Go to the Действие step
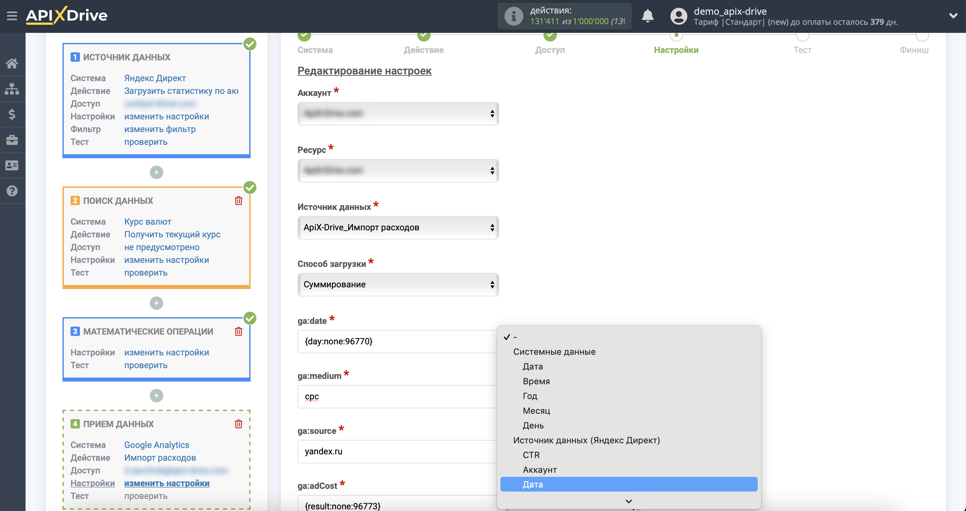966x511 pixels. pos(424,50)
